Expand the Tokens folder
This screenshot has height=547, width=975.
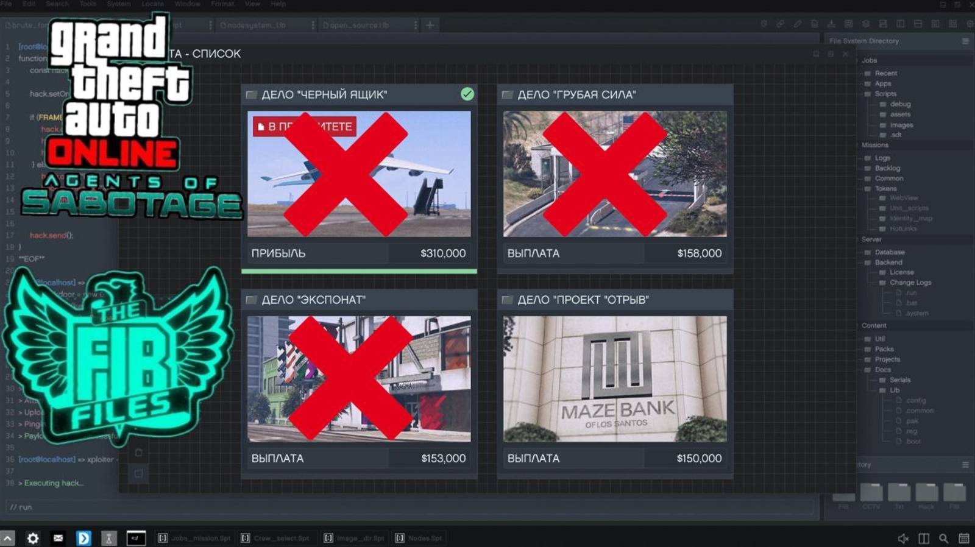pyautogui.click(x=881, y=189)
